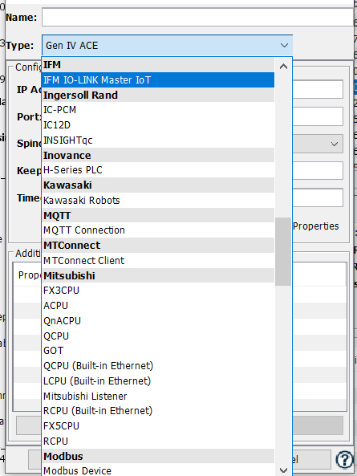Select IFM IO-LINK Master IoT option

pyautogui.click(x=158, y=79)
